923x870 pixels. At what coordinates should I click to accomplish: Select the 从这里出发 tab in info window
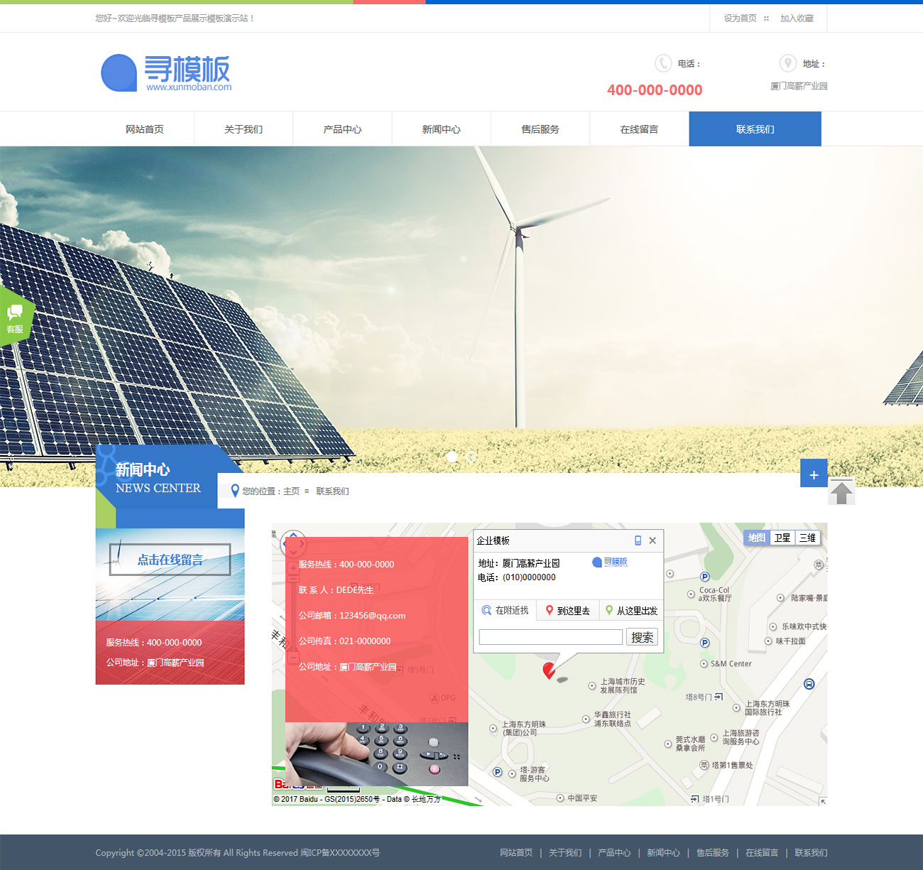coord(631,611)
